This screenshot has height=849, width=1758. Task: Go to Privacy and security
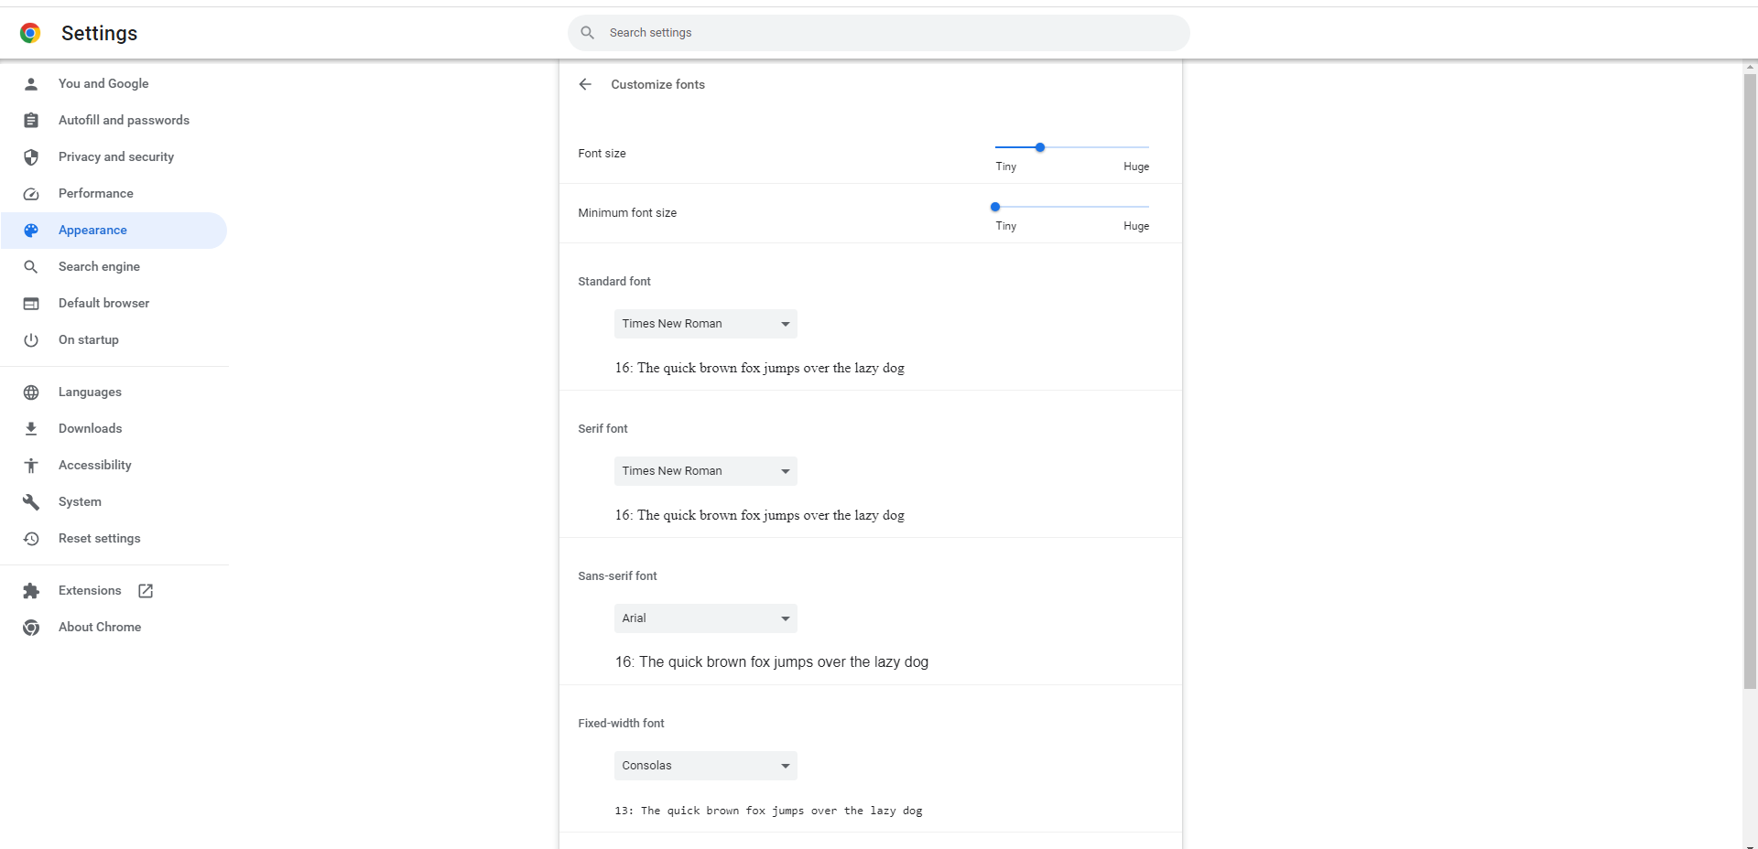(114, 156)
